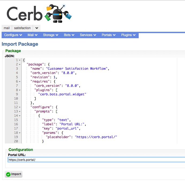The height and width of the screenshot is (183, 185).
Task: Fold the "params" block at line 18
Action: point(20,133)
